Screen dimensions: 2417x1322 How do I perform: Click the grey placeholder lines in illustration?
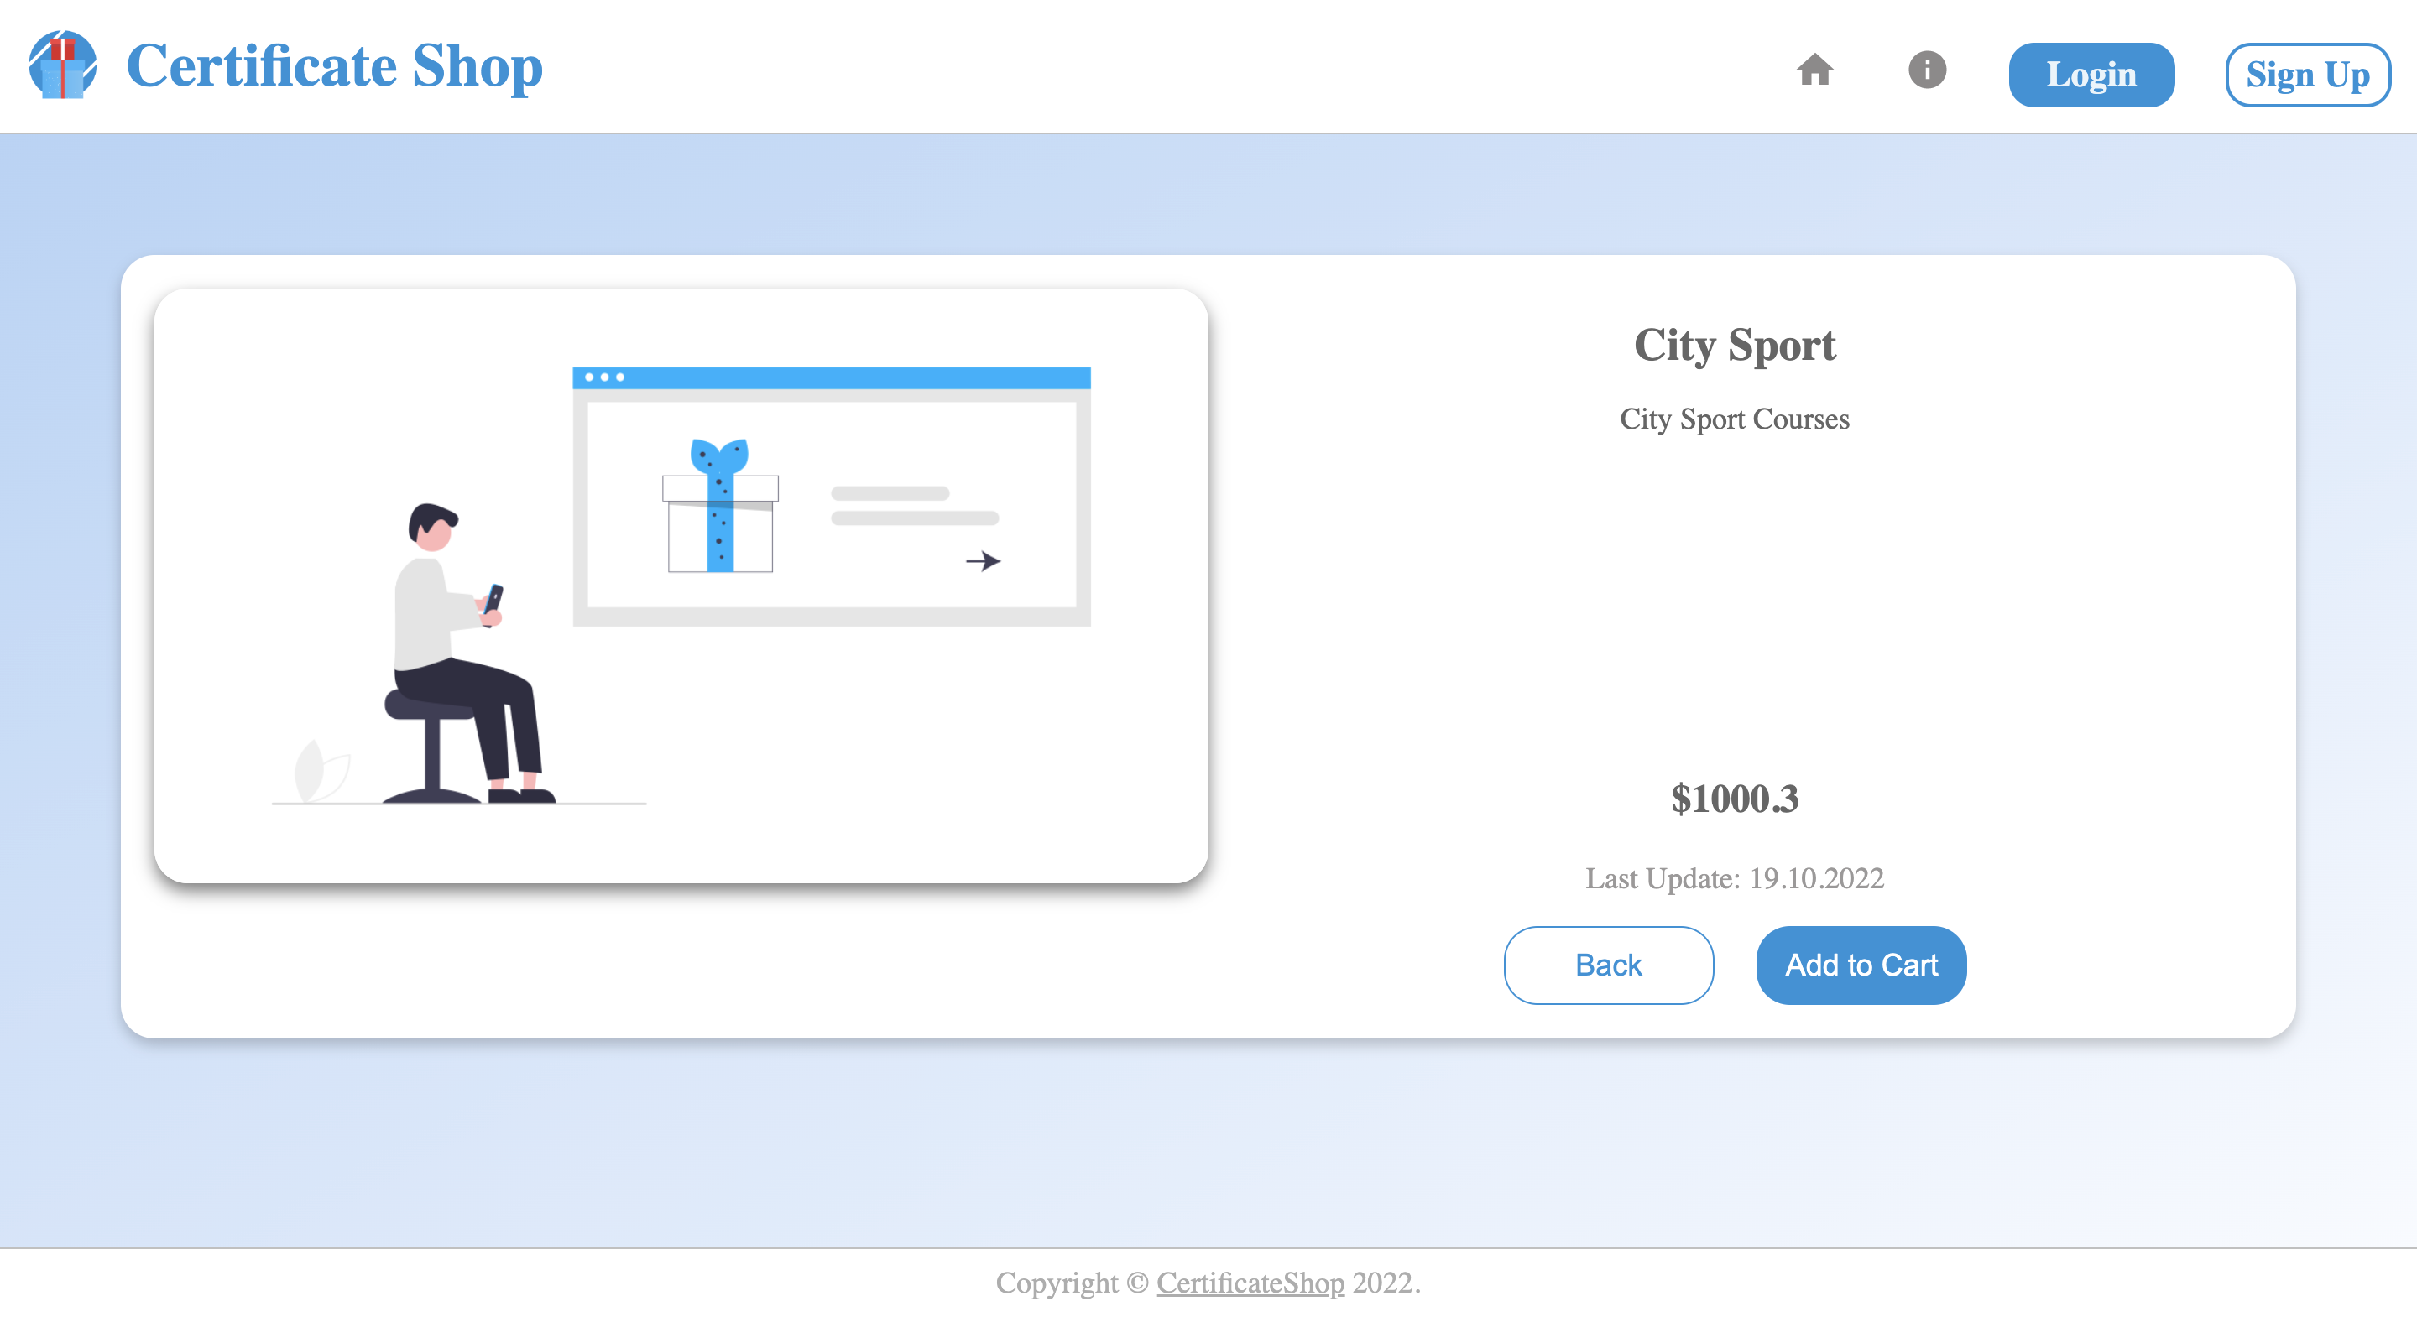913,505
